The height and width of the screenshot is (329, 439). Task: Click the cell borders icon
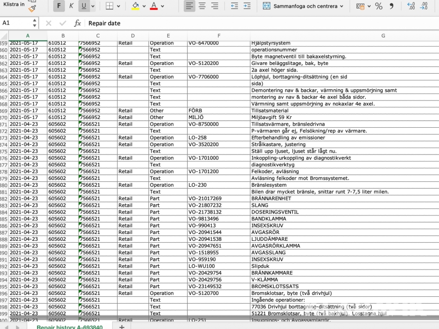(x=109, y=6)
